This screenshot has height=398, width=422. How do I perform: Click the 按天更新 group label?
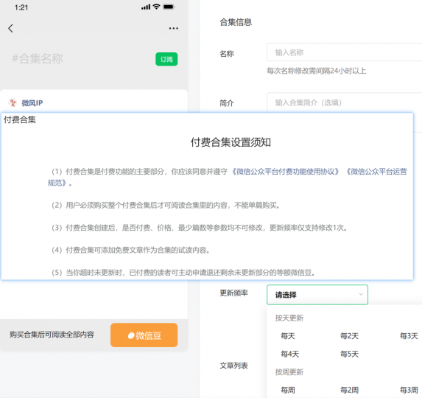(x=289, y=318)
